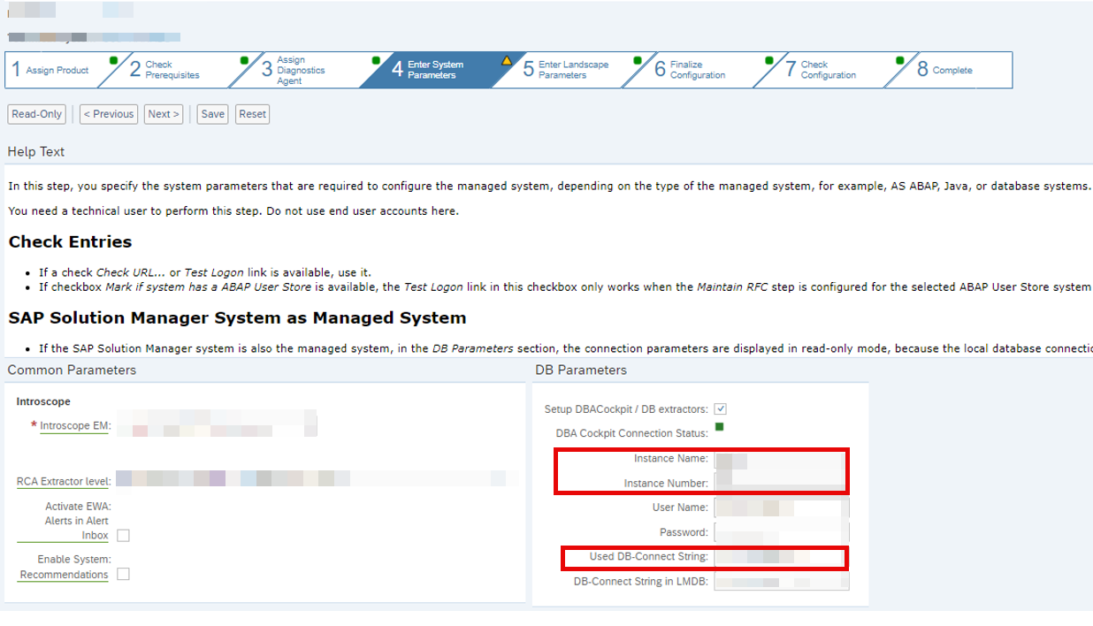Click the RCA Extractor level field

click(x=317, y=478)
